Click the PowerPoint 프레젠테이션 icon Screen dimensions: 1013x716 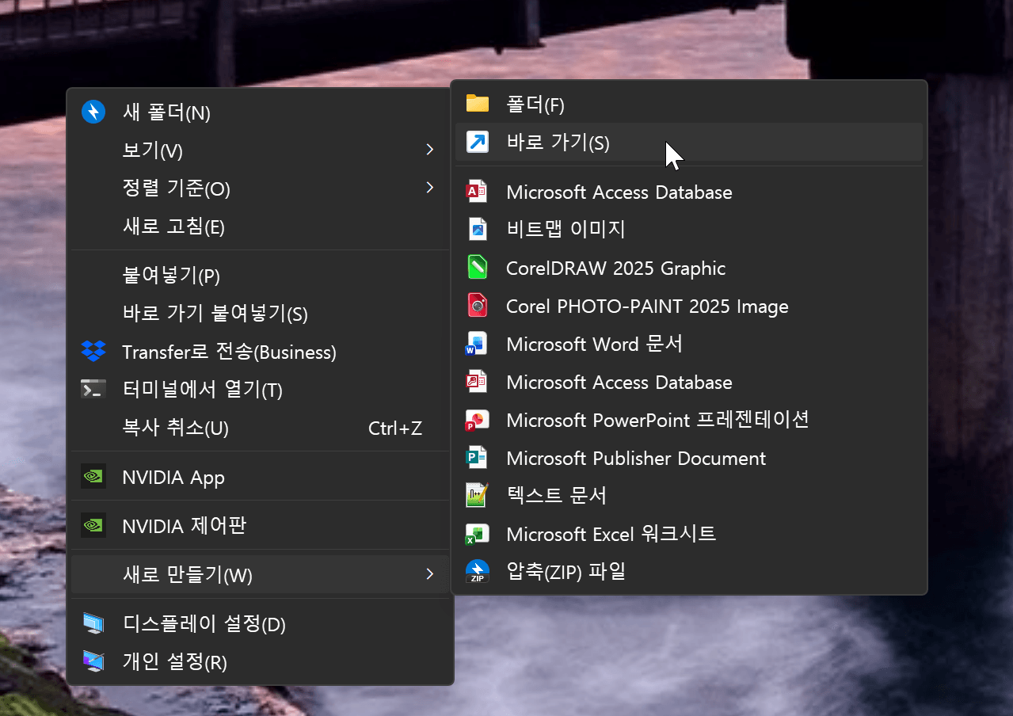[x=478, y=420]
